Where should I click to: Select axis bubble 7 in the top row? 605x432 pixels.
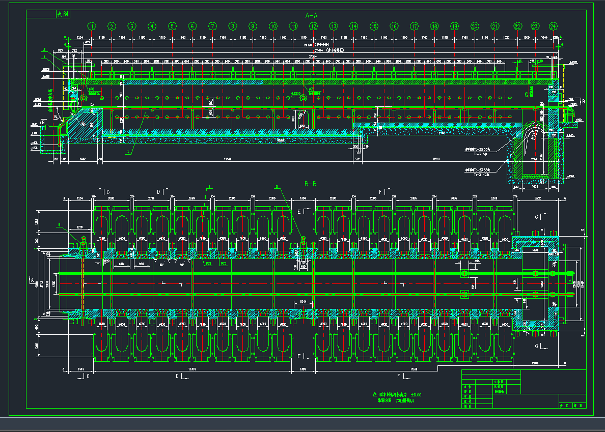click(x=212, y=26)
